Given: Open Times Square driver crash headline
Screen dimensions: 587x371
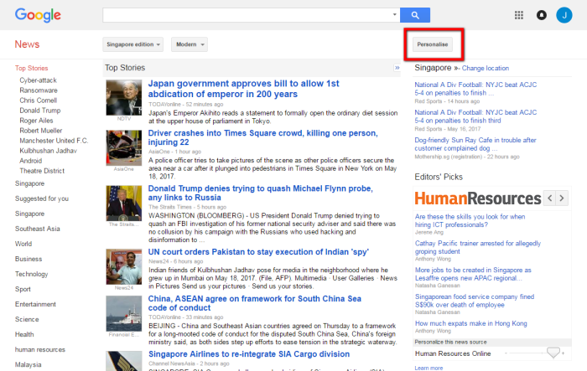Looking at the screenshot, I should tap(262, 137).
